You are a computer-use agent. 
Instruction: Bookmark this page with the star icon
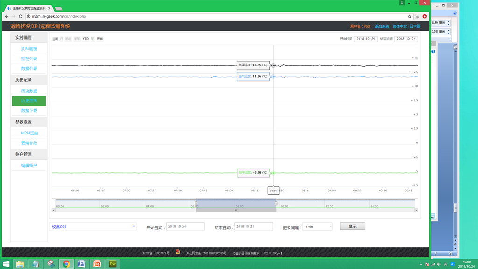point(410,16)
